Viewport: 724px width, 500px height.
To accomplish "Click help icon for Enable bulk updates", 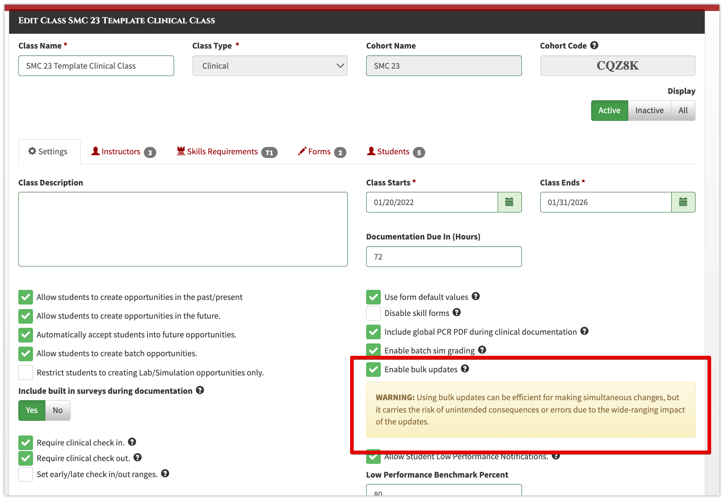I will (x=465, y=369).
